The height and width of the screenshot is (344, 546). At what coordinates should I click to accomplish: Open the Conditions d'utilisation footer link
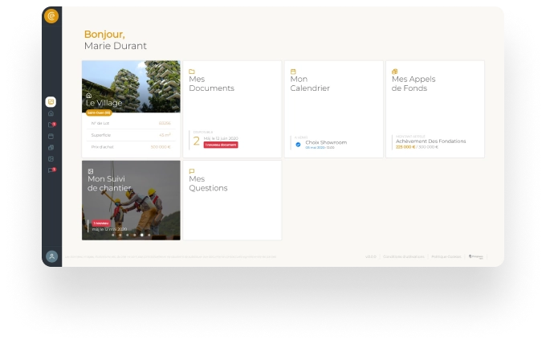(x=403, y=257)
